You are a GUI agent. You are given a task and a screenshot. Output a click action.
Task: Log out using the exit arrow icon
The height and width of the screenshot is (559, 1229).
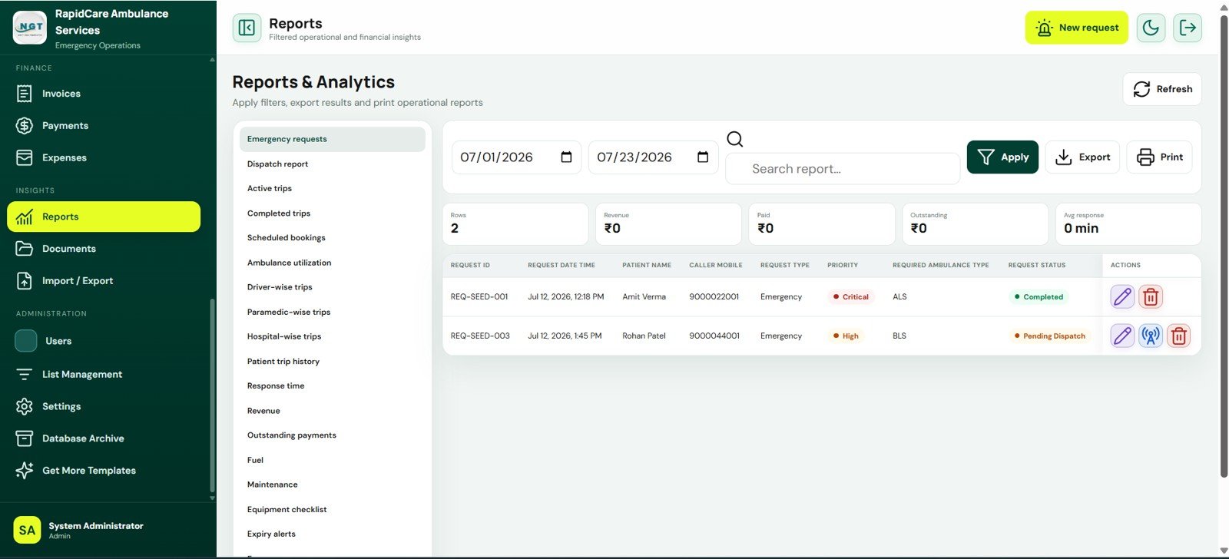click(1188, 28)
